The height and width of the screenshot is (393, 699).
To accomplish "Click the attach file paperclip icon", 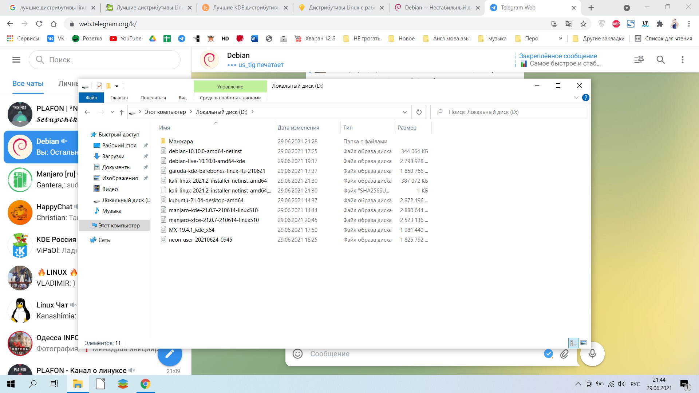I will pyautogui.click(x=564, y=354).
